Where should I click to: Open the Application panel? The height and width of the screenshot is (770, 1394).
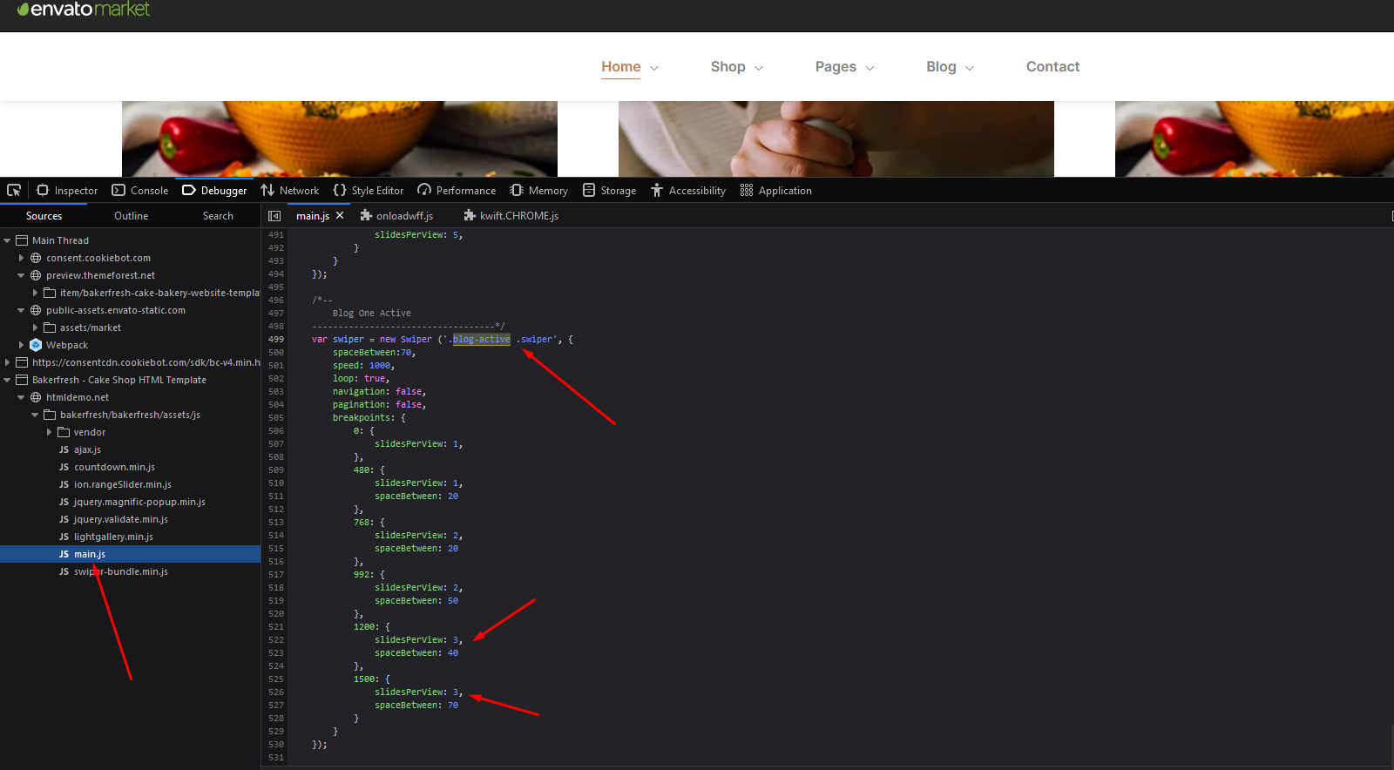click(x=776, y=190)
